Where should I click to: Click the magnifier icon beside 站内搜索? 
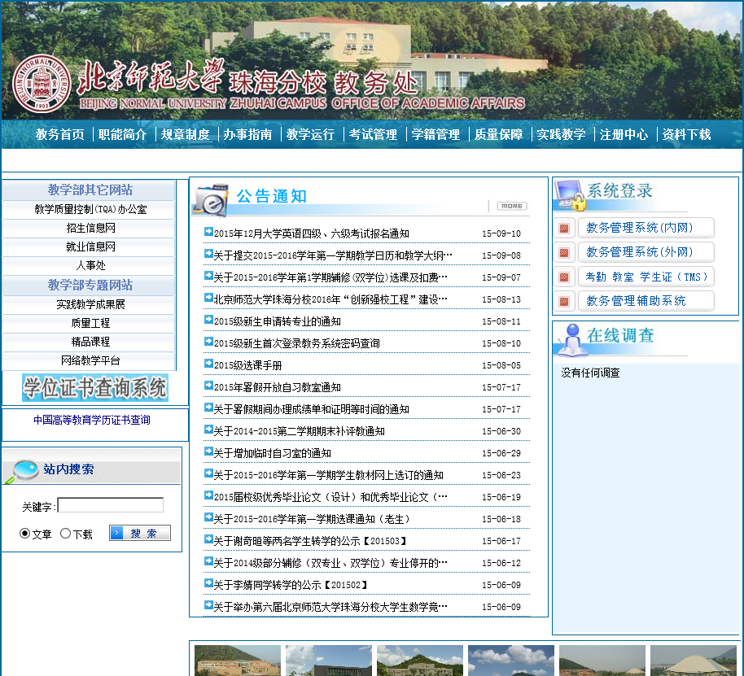coord(22,470)
